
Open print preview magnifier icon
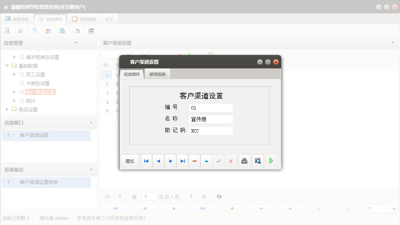258,161
